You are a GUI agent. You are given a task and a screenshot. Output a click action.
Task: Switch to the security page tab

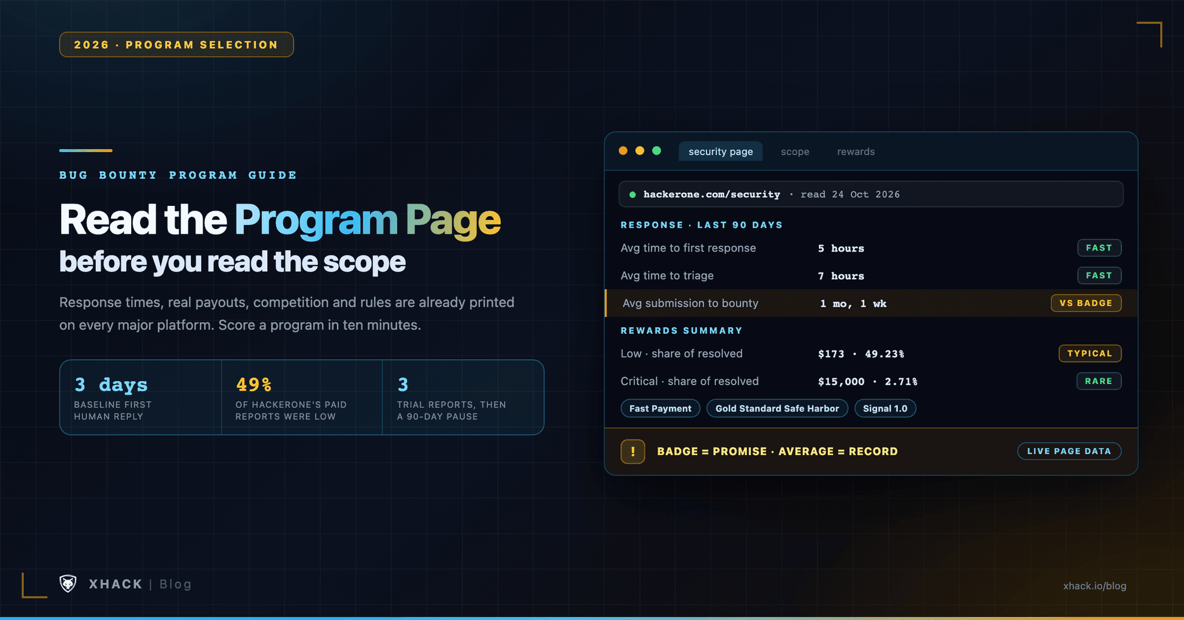[720, 152]
